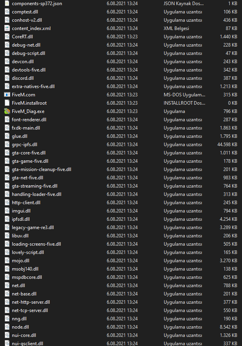
Task: Click the node.dll file icon
Action: click(7, 327)
